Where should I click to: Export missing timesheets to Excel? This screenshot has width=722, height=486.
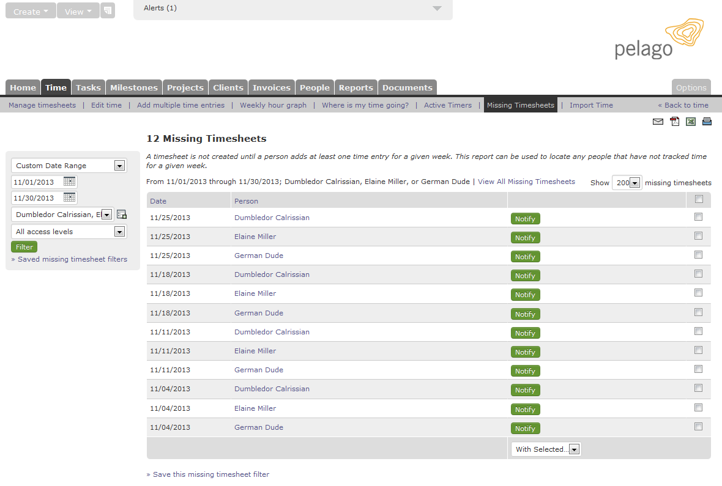691,122
